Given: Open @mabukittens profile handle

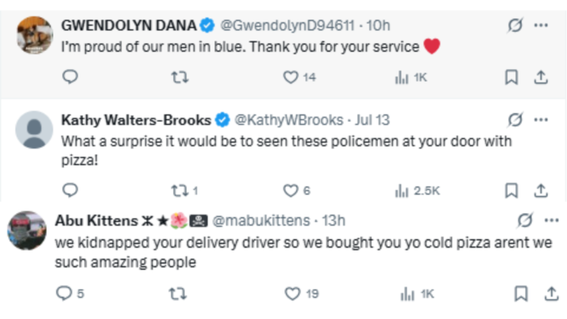Looking at the screenshot, I should 261,221.
